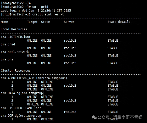
Task: Select ora.ASMNET1LSNR_ASM.lsnr(ora.asmgroup) resource line
Action: click(34, 78)
